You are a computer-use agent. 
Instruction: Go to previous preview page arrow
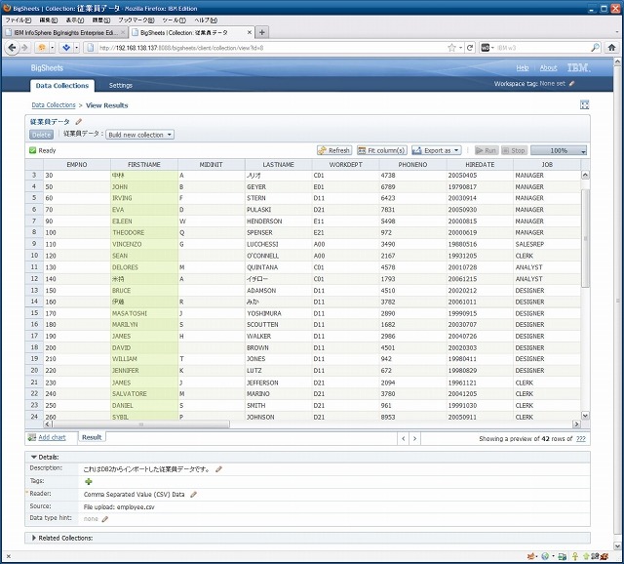pyautogui.click(x=403, y=438)
